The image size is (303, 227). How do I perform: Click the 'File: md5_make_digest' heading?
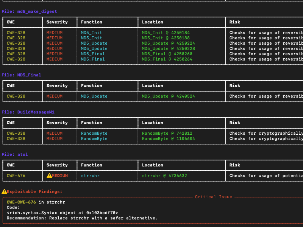[x=29, y=11]
